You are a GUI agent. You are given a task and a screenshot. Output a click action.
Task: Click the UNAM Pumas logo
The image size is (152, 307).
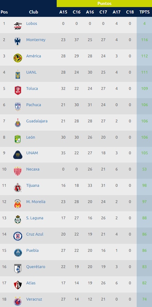coord(17,155)
